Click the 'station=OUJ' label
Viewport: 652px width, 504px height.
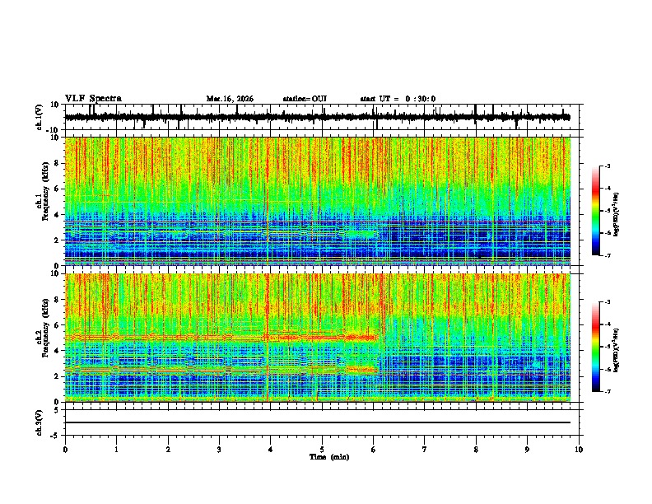click(305, 99)
